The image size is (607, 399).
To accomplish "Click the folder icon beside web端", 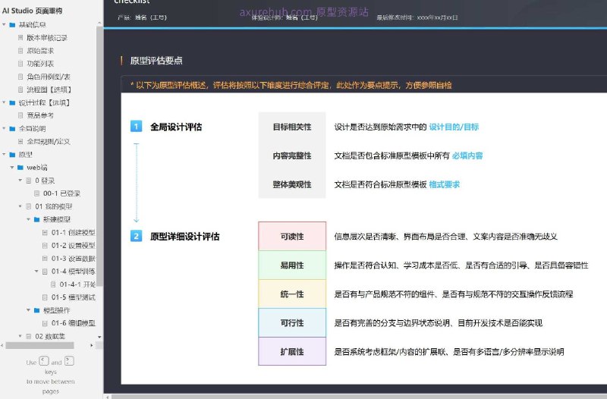I will coord(20,168).
